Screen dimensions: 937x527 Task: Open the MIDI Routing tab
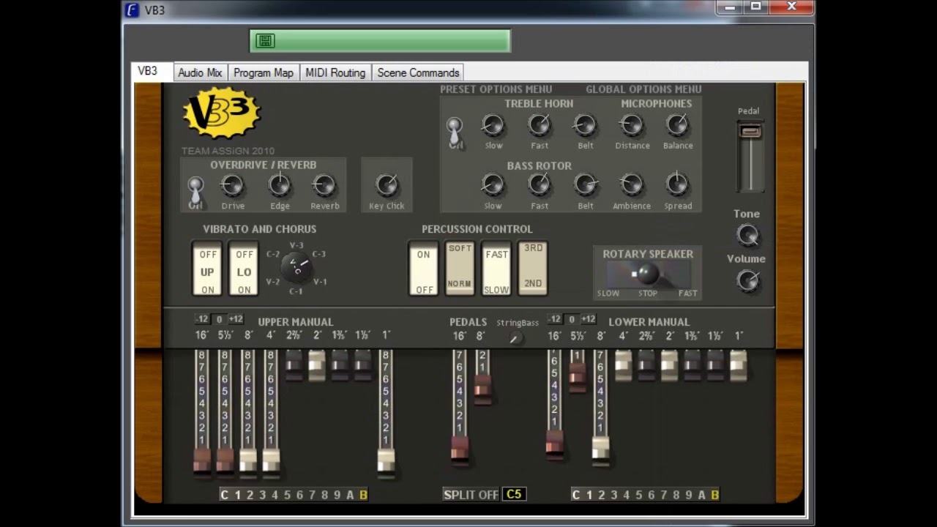coord(335,72)
